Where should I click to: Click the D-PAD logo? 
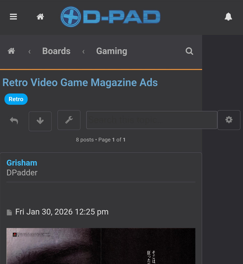point(110,17)
